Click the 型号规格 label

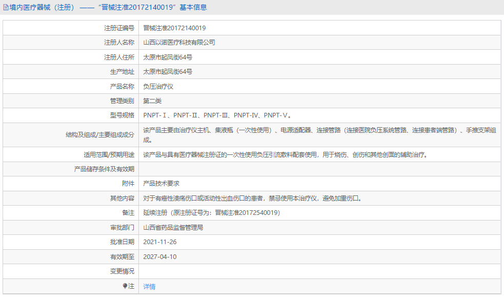point(122,115)
